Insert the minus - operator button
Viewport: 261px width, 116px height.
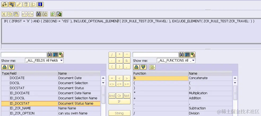point(112,61)
